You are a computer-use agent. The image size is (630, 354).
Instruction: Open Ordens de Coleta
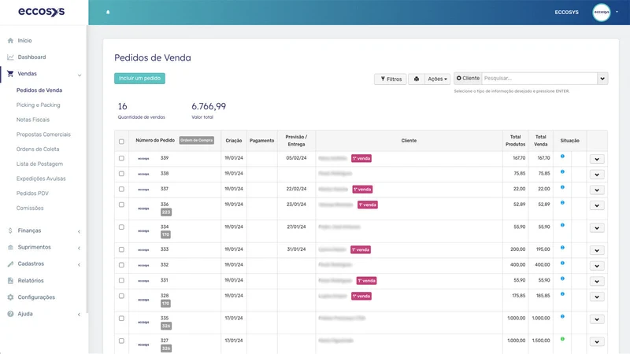(38, 149)
